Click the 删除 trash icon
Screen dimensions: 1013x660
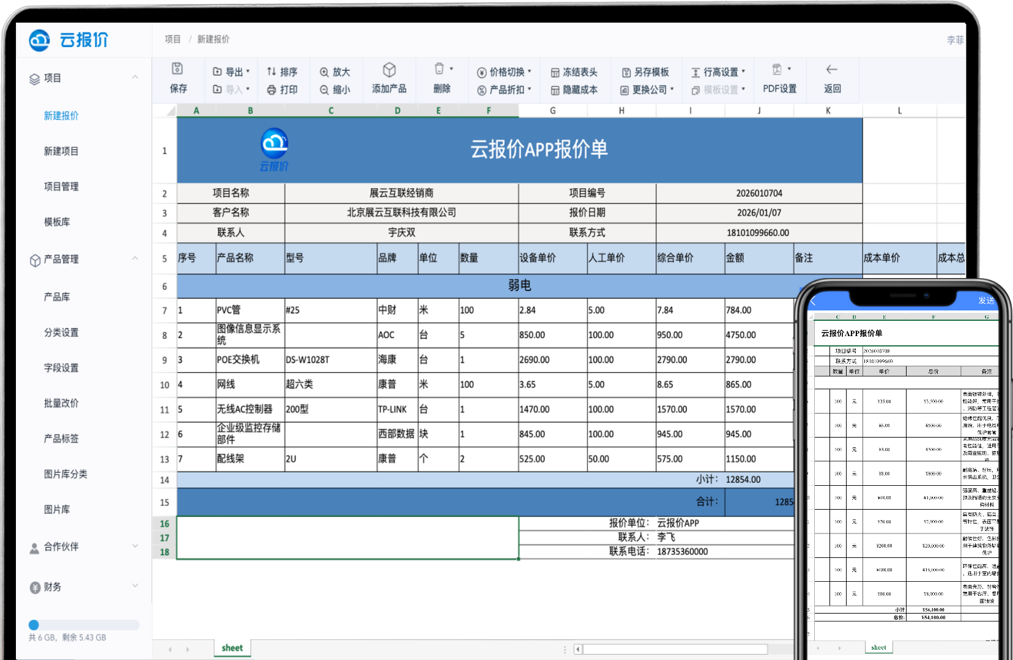tap(439, 68)
